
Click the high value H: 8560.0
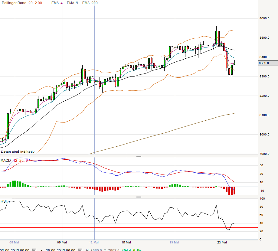94,250
